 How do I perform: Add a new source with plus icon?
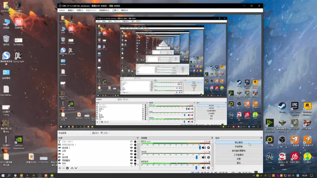tap(60, 168)
